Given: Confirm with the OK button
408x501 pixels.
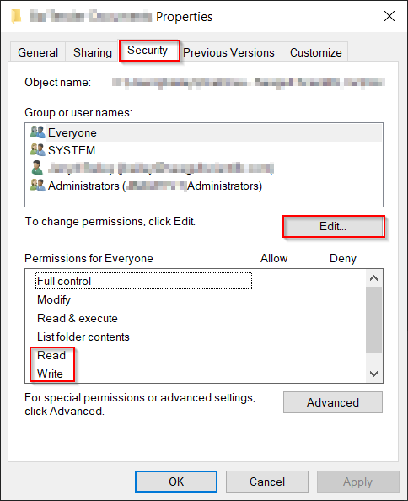Looking at the screenshot, I should [176, 482].
